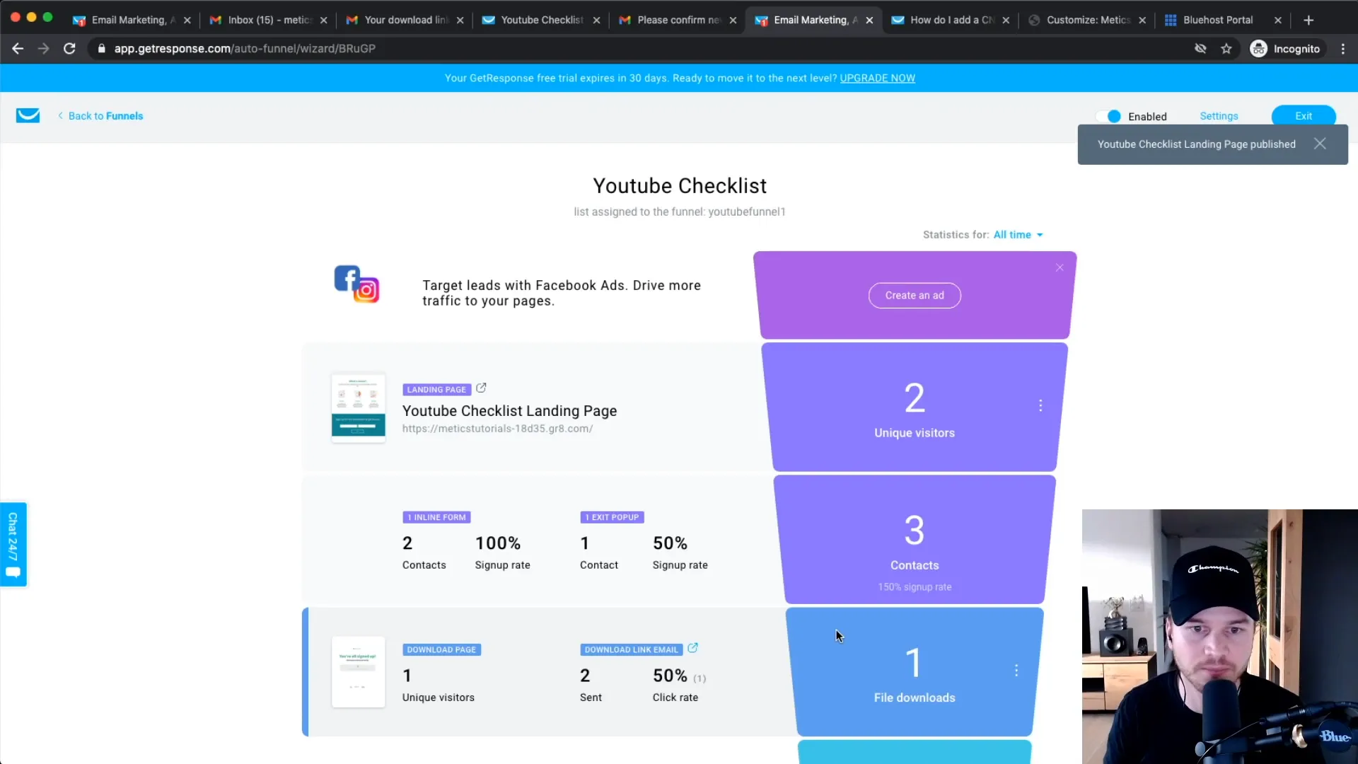This screenshot has width=1358, height=764.
Task: Switch to Bluehost Portal tab
Action: tap(1217, 20)
